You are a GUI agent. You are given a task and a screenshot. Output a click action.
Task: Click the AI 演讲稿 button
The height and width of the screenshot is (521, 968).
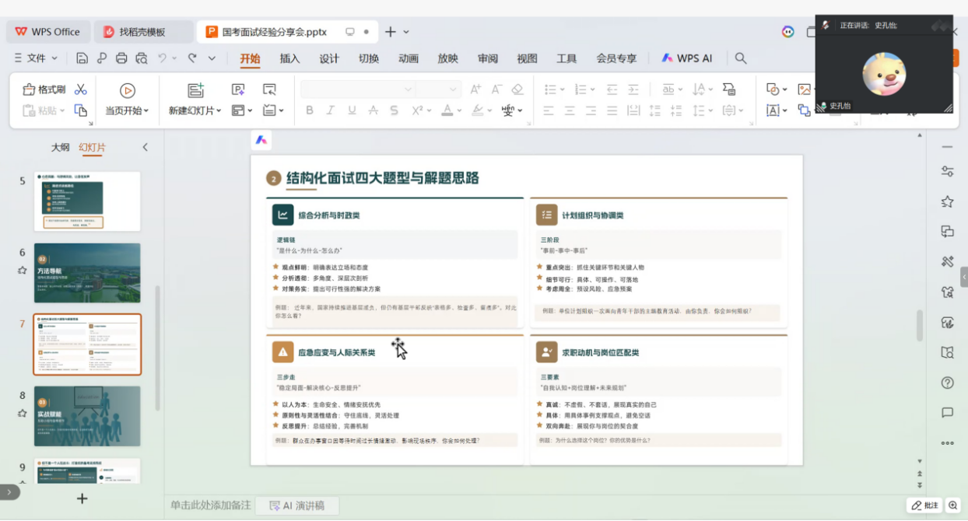coord(296,505)
